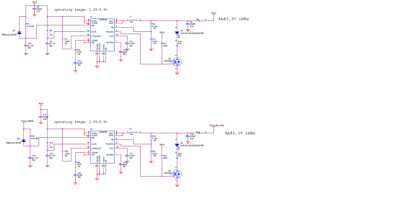Select the R21 resistor symbol

[x=151, y=154]
